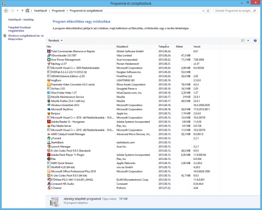Click the Acer Power Management icon

49,60
